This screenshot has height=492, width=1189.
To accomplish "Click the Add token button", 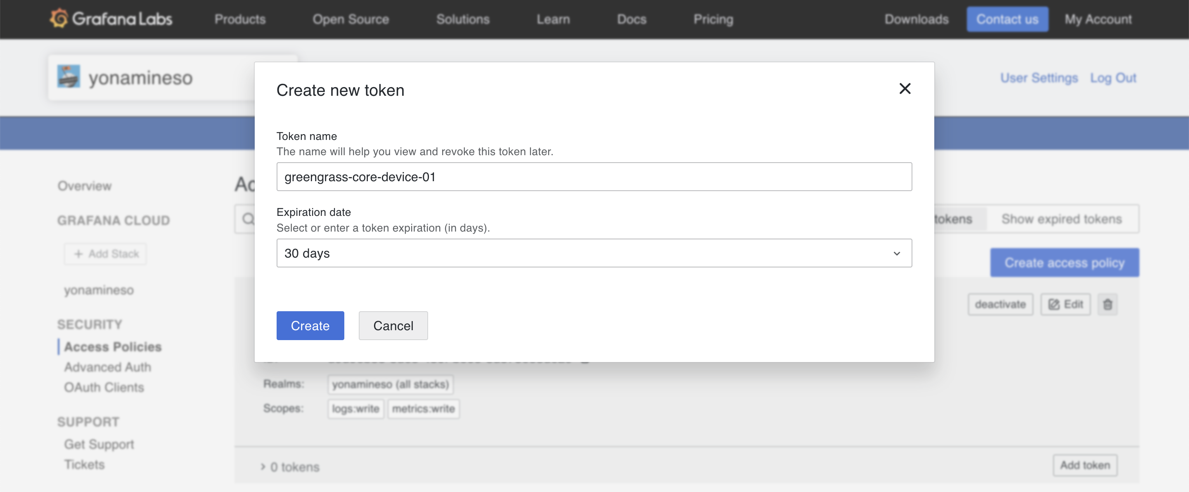I will [x=1084, y=465].
